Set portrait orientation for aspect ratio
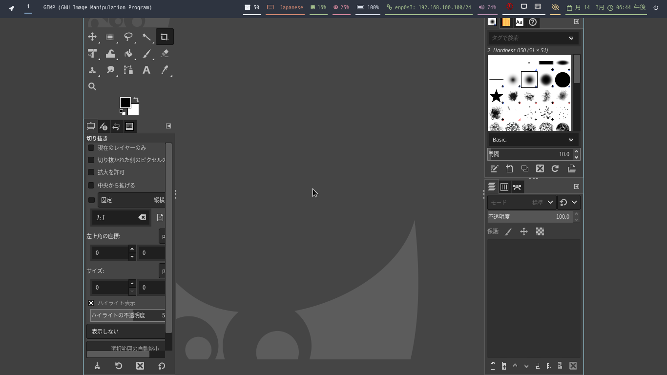 coord(160,218)
